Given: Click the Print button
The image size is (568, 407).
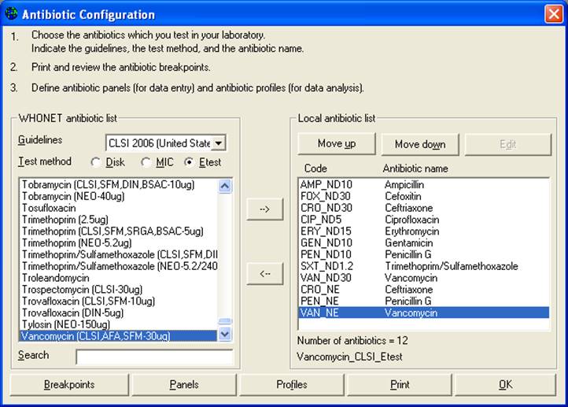Looking at the screenshot, I should point(400,384).
